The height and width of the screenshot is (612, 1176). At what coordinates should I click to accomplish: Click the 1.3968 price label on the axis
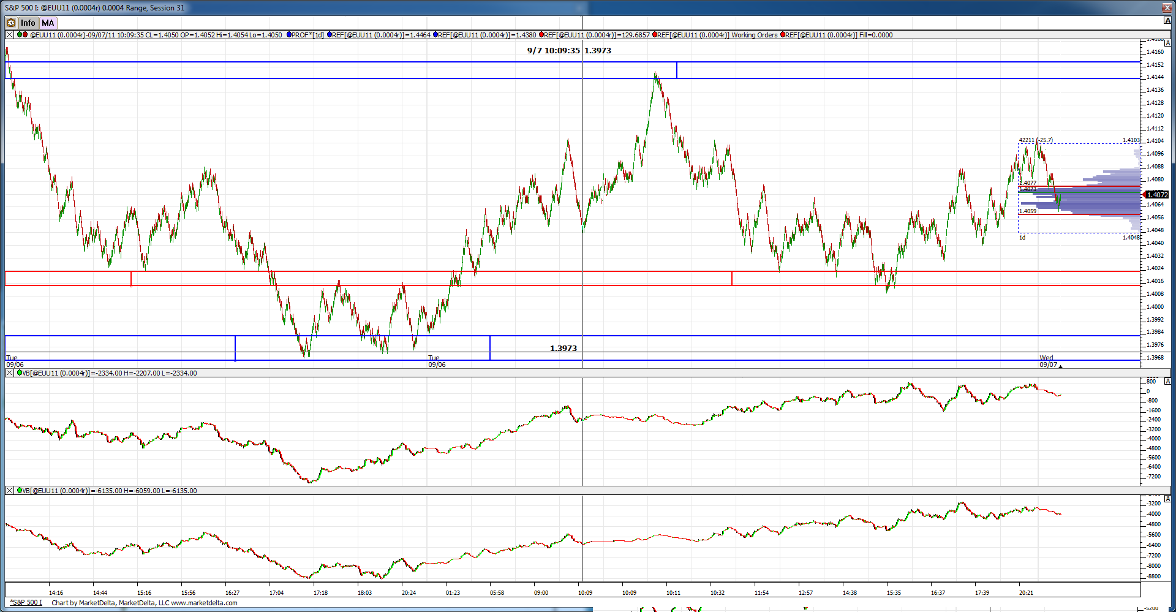point(1155,358)
